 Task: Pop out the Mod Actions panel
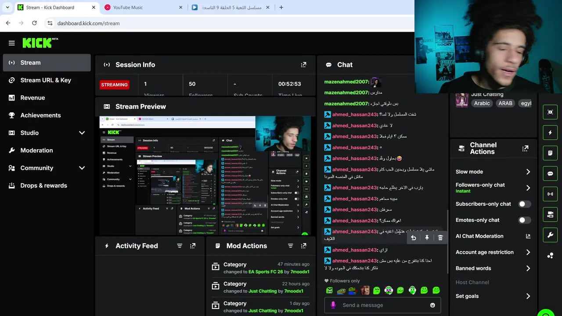click(x=303, y=246)
